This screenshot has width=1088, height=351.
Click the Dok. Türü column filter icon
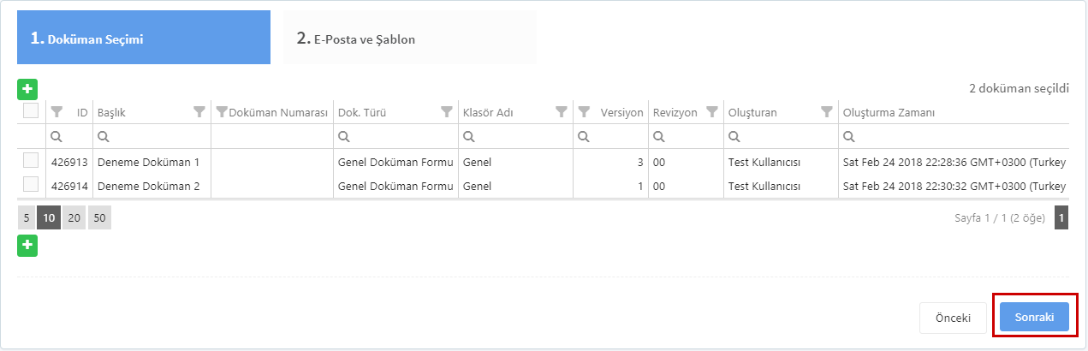point(446,112)
